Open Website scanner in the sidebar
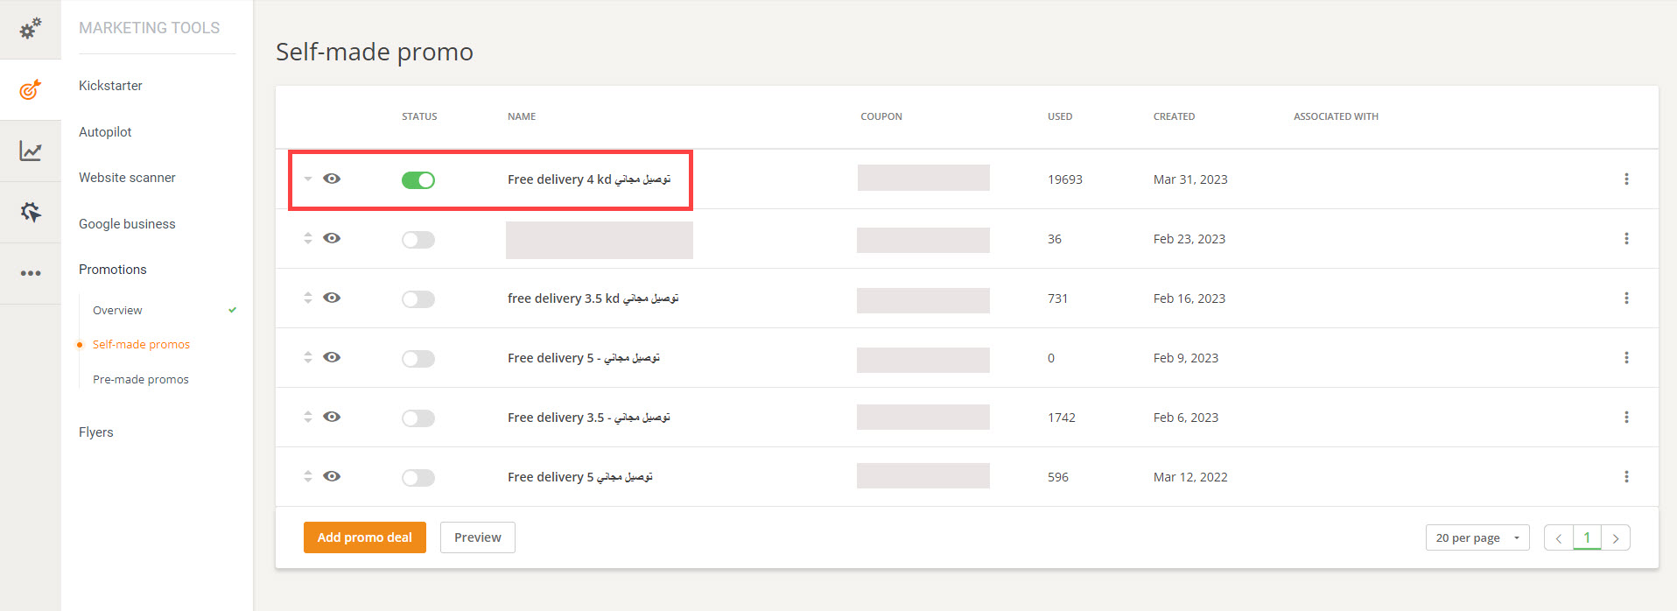This screenshot has height=611, width=1677. (127, 178)
